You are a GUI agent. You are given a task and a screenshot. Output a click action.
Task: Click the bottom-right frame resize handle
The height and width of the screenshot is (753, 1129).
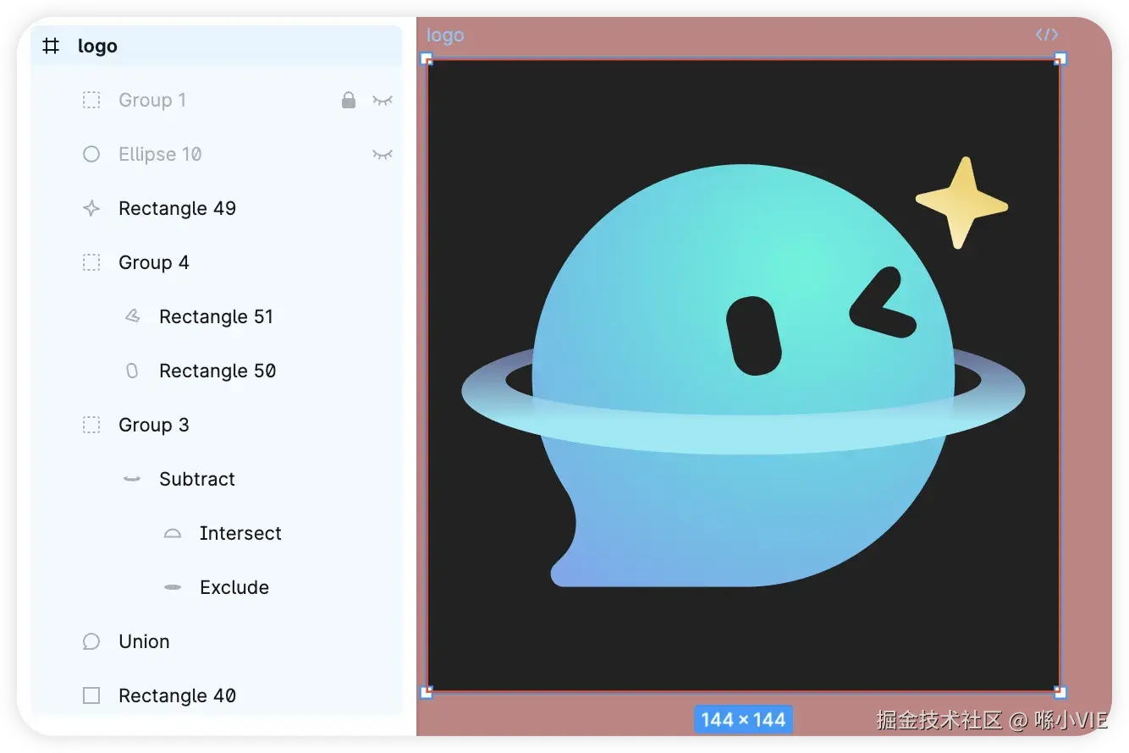click(1060, 692)
